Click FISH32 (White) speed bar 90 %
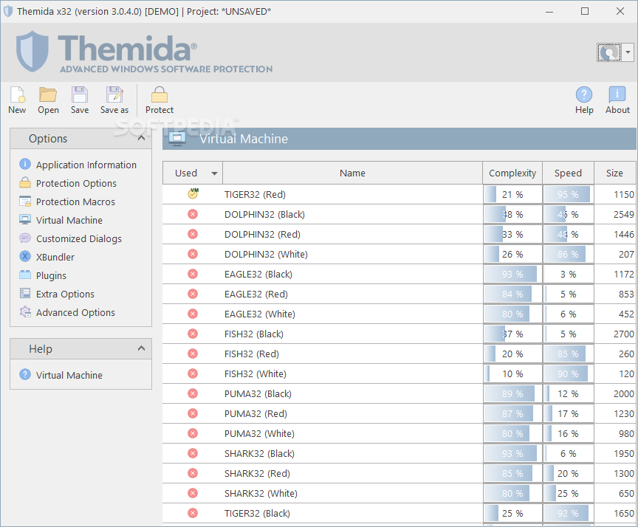The image size is (638, 527). tap(568, 373)
